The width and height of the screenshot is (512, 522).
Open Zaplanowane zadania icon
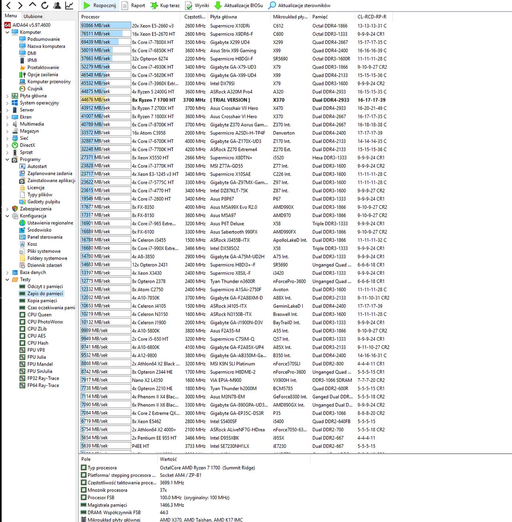tap(22, 173)
